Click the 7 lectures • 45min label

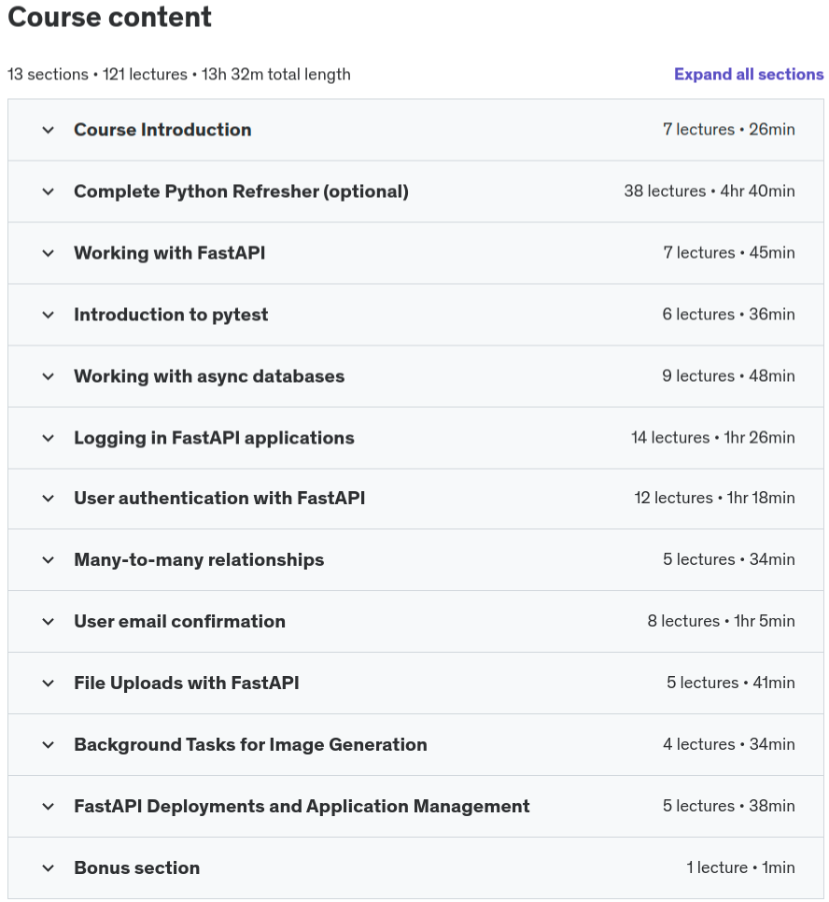(729, 252)
